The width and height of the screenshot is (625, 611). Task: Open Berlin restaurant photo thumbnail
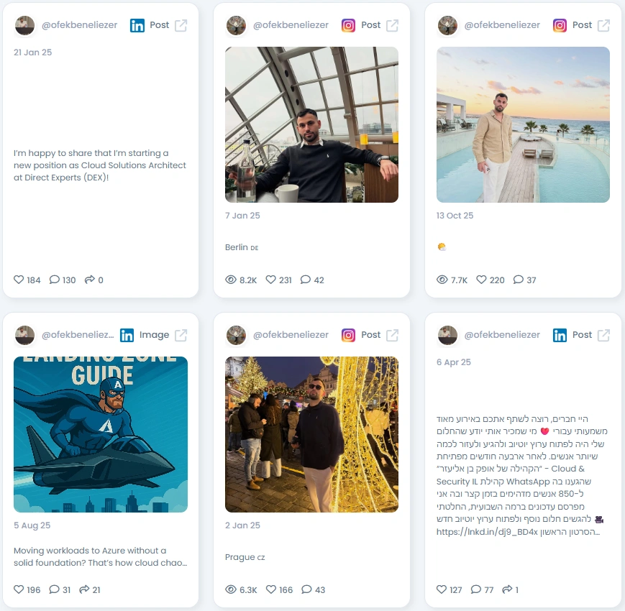click(x=311, y=124)
